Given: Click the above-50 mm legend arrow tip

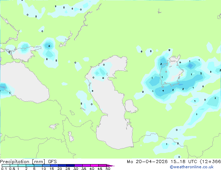Looking at the screenshot, I should [110, 166].
